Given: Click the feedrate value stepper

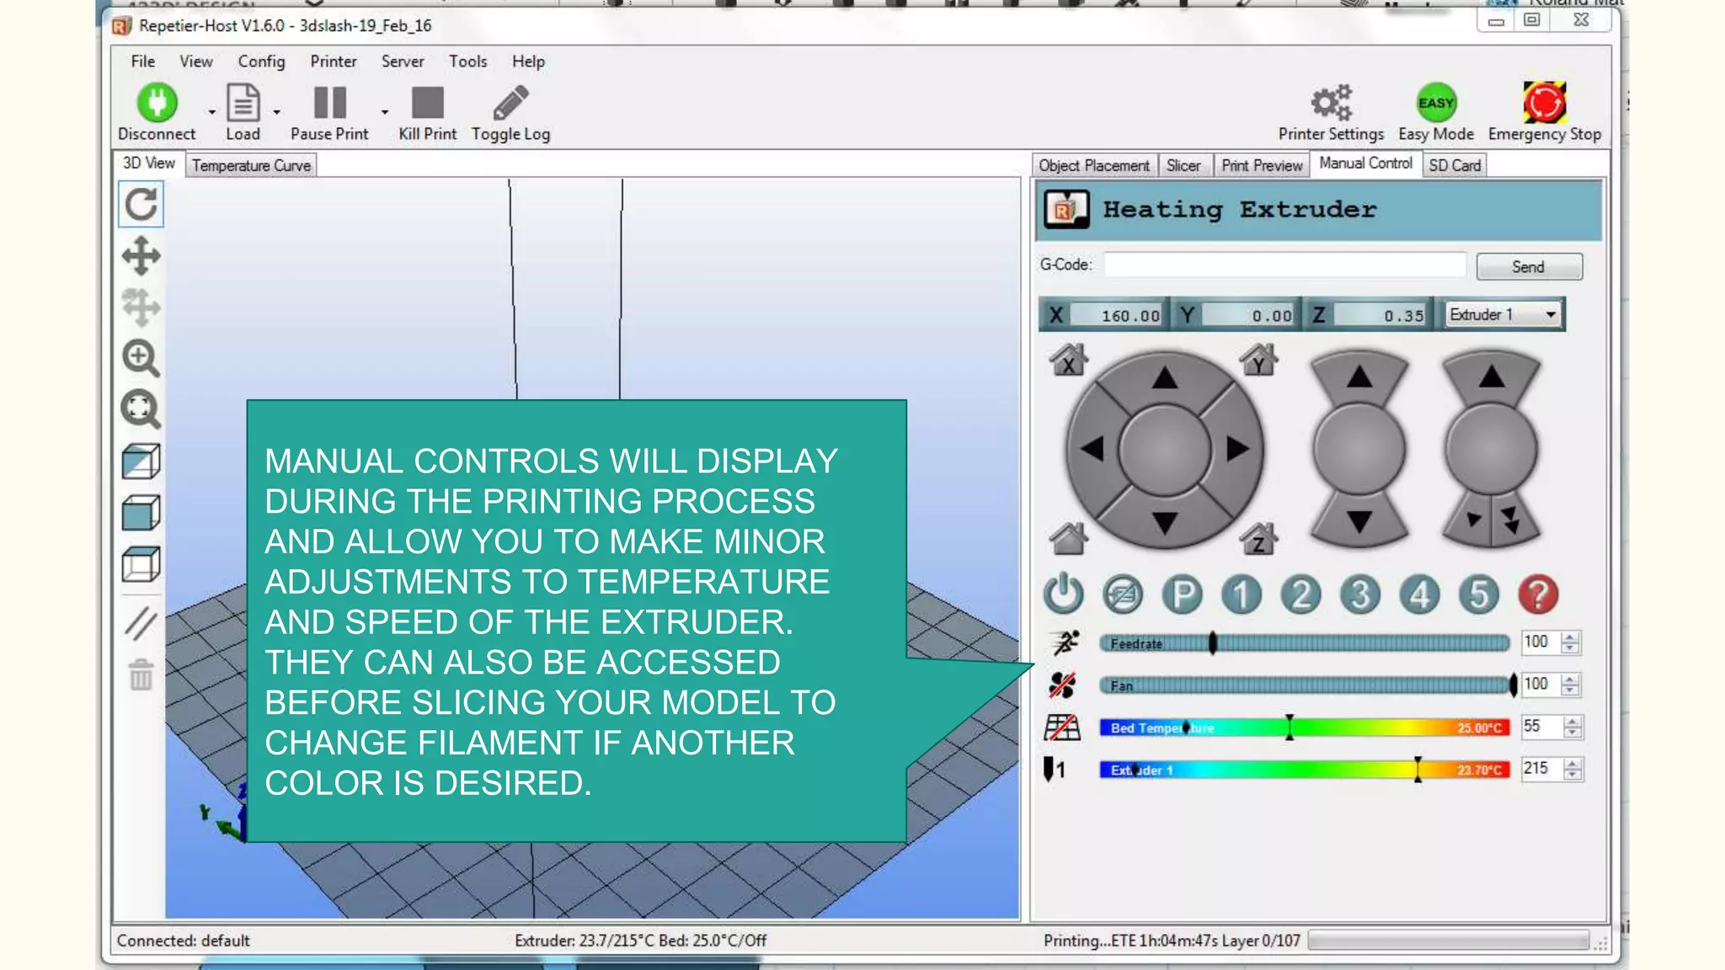Looking at the screenshot, I should pyautogui.click(x=1569, y=642).
